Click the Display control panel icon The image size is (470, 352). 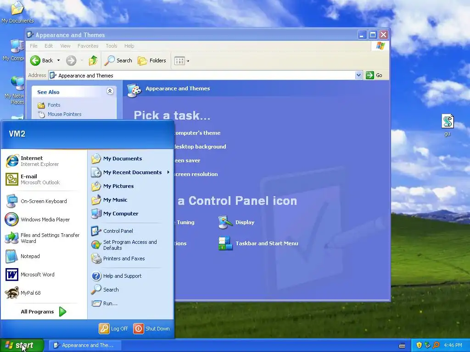[237, 222]
